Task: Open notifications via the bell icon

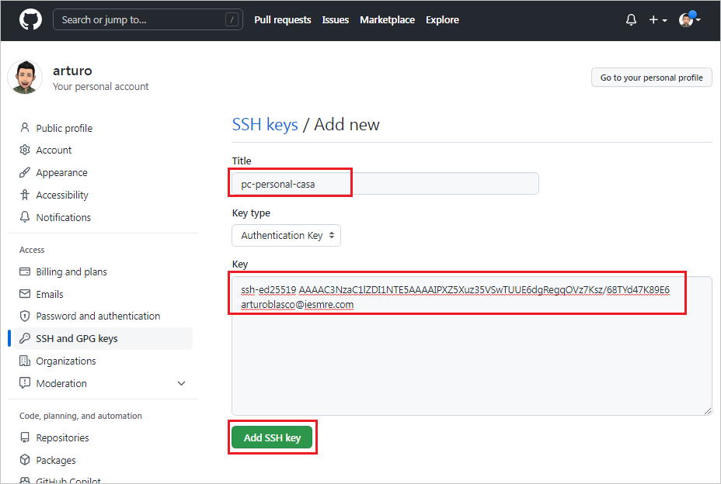Action: (x=631, y=19)
